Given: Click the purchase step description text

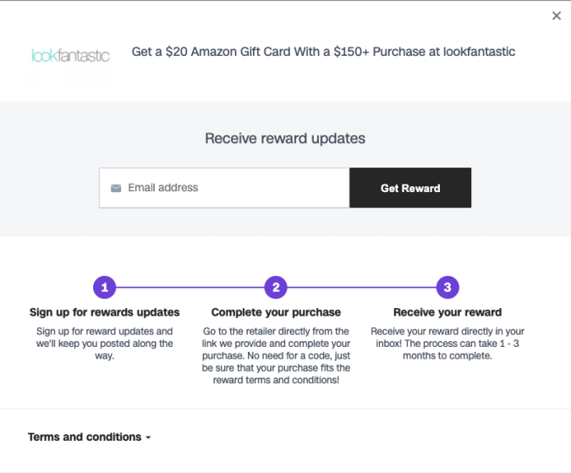Looking at the screenshot, I should (x=276, y=355).
